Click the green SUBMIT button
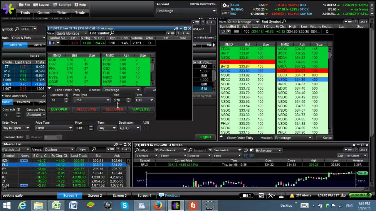 coord(205,137)
